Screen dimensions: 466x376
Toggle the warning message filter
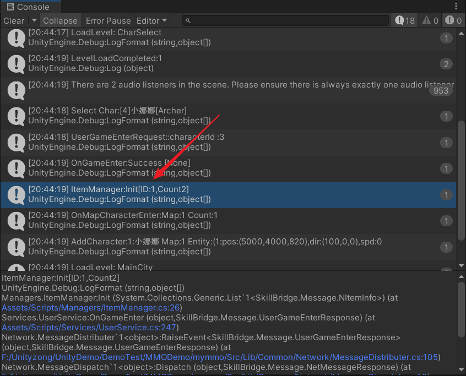coord(430,20)
